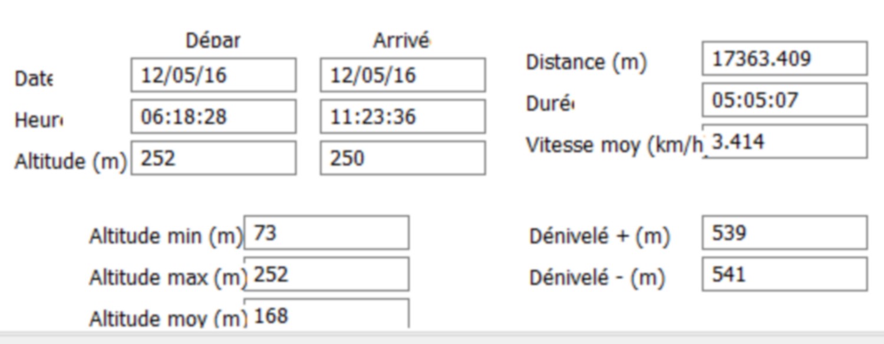884x344 pixels.
Task: Click the Départ column header label
Action: click(213, 41)
